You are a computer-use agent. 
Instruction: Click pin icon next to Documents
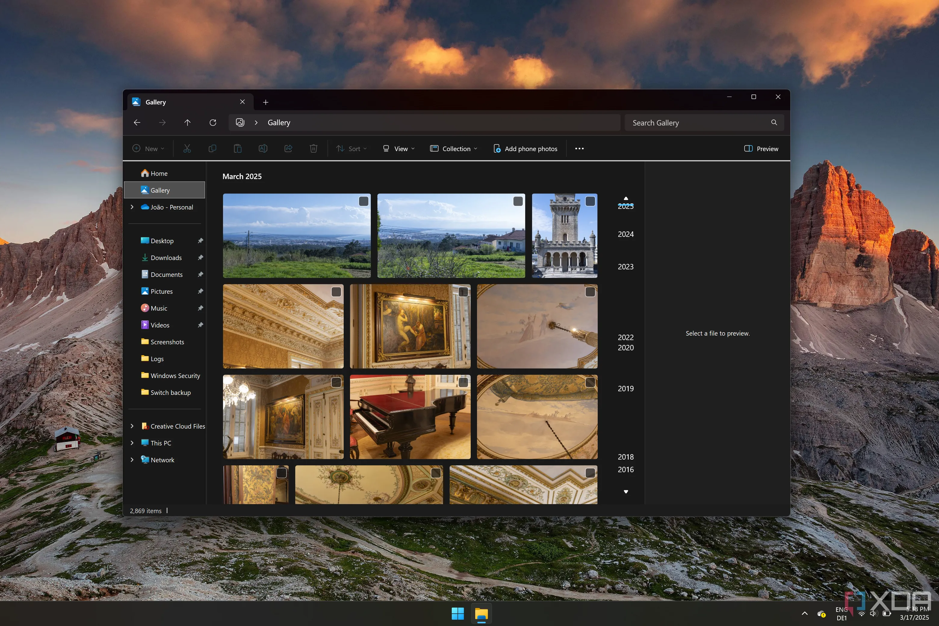(x=200, y=274)
